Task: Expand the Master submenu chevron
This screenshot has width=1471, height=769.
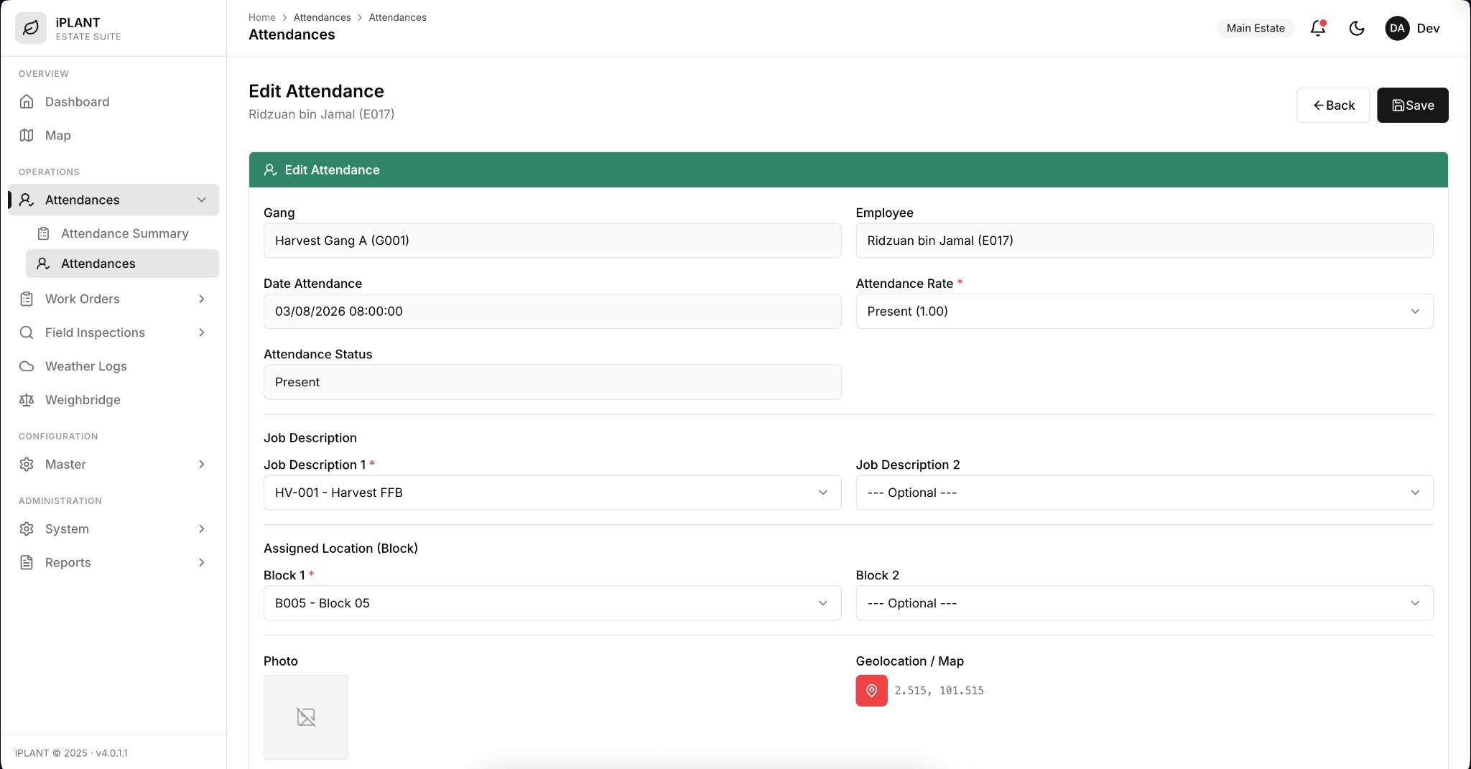Action: click(202, 464)
